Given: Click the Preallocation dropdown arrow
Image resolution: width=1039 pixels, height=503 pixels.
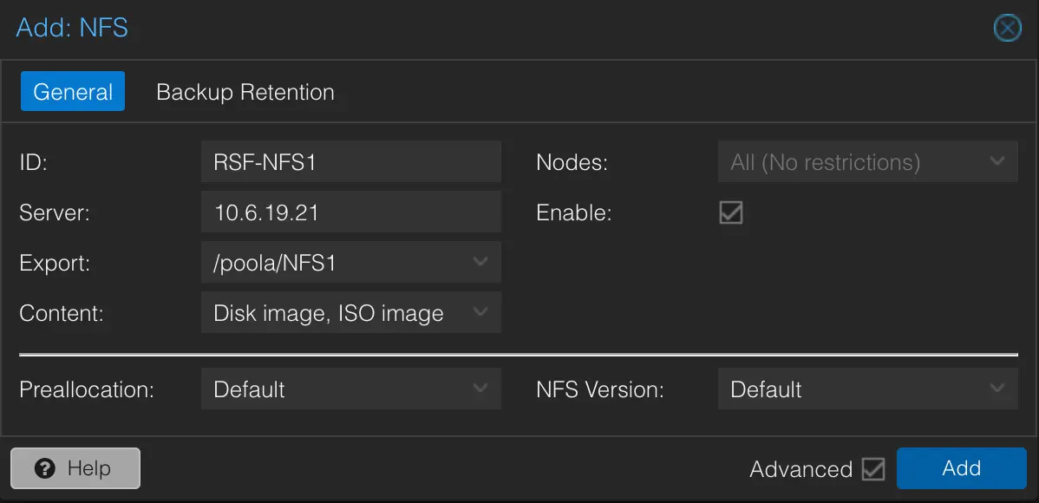Looking at the screenshot, I should click(x=481, y=389).
